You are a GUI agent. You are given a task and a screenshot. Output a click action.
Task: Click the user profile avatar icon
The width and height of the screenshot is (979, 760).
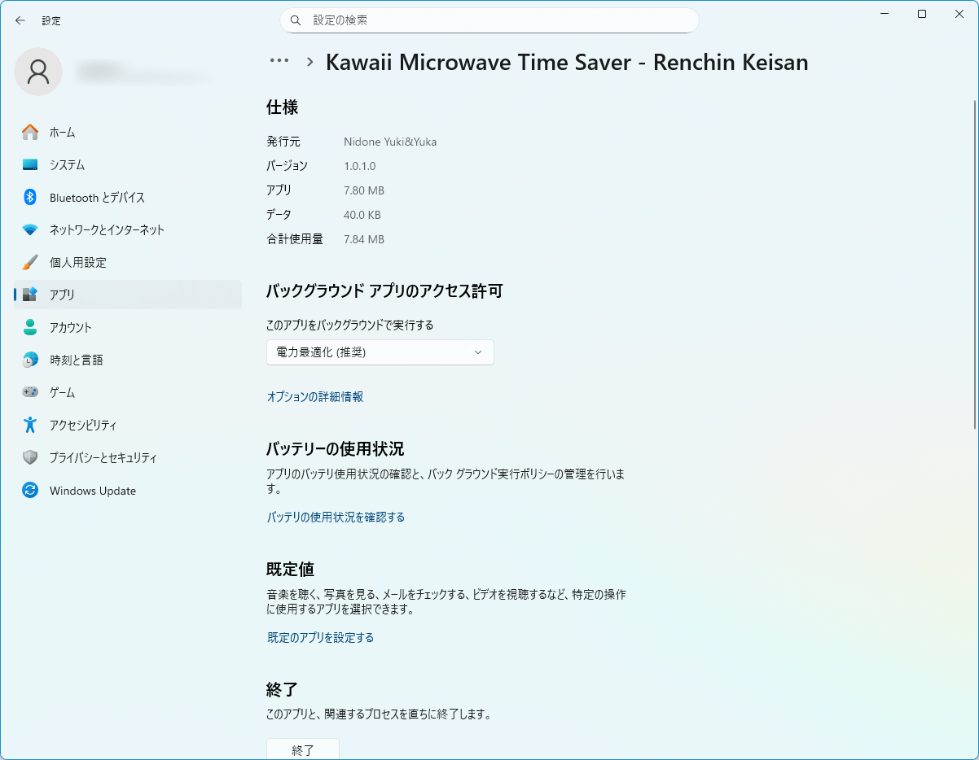coord(38,72)
